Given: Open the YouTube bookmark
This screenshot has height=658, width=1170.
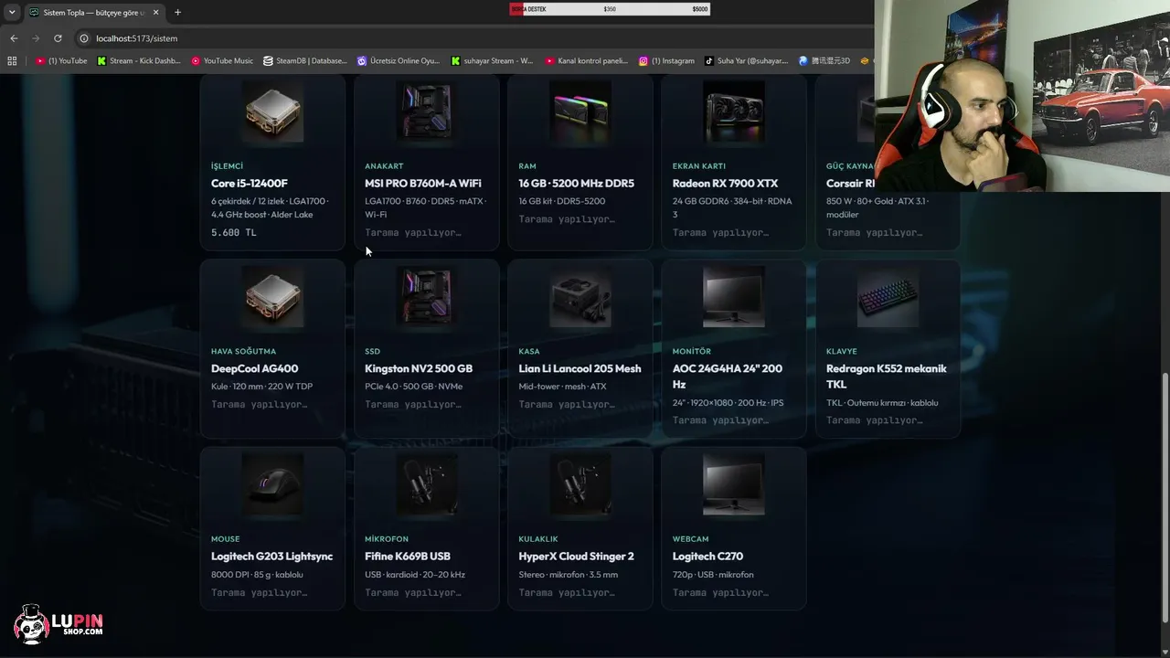Looking at the screenshot, I should (x=62, y=61).
